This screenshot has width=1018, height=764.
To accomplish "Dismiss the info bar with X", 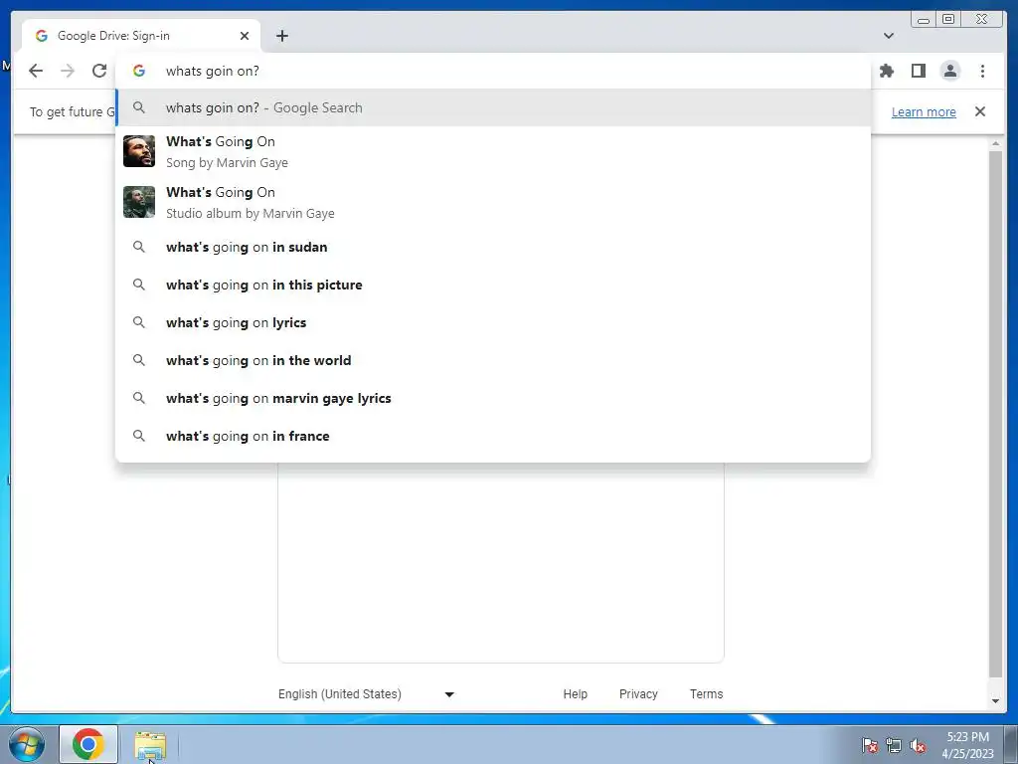I will point(980,111).
